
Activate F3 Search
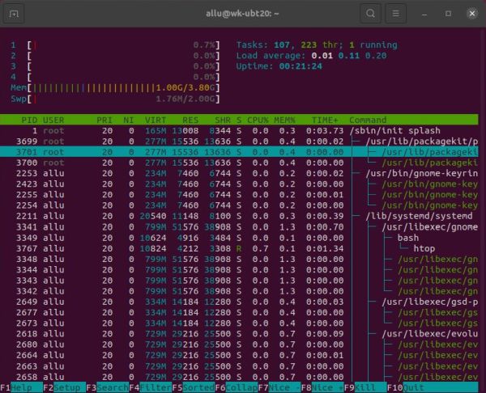[108, 387]
